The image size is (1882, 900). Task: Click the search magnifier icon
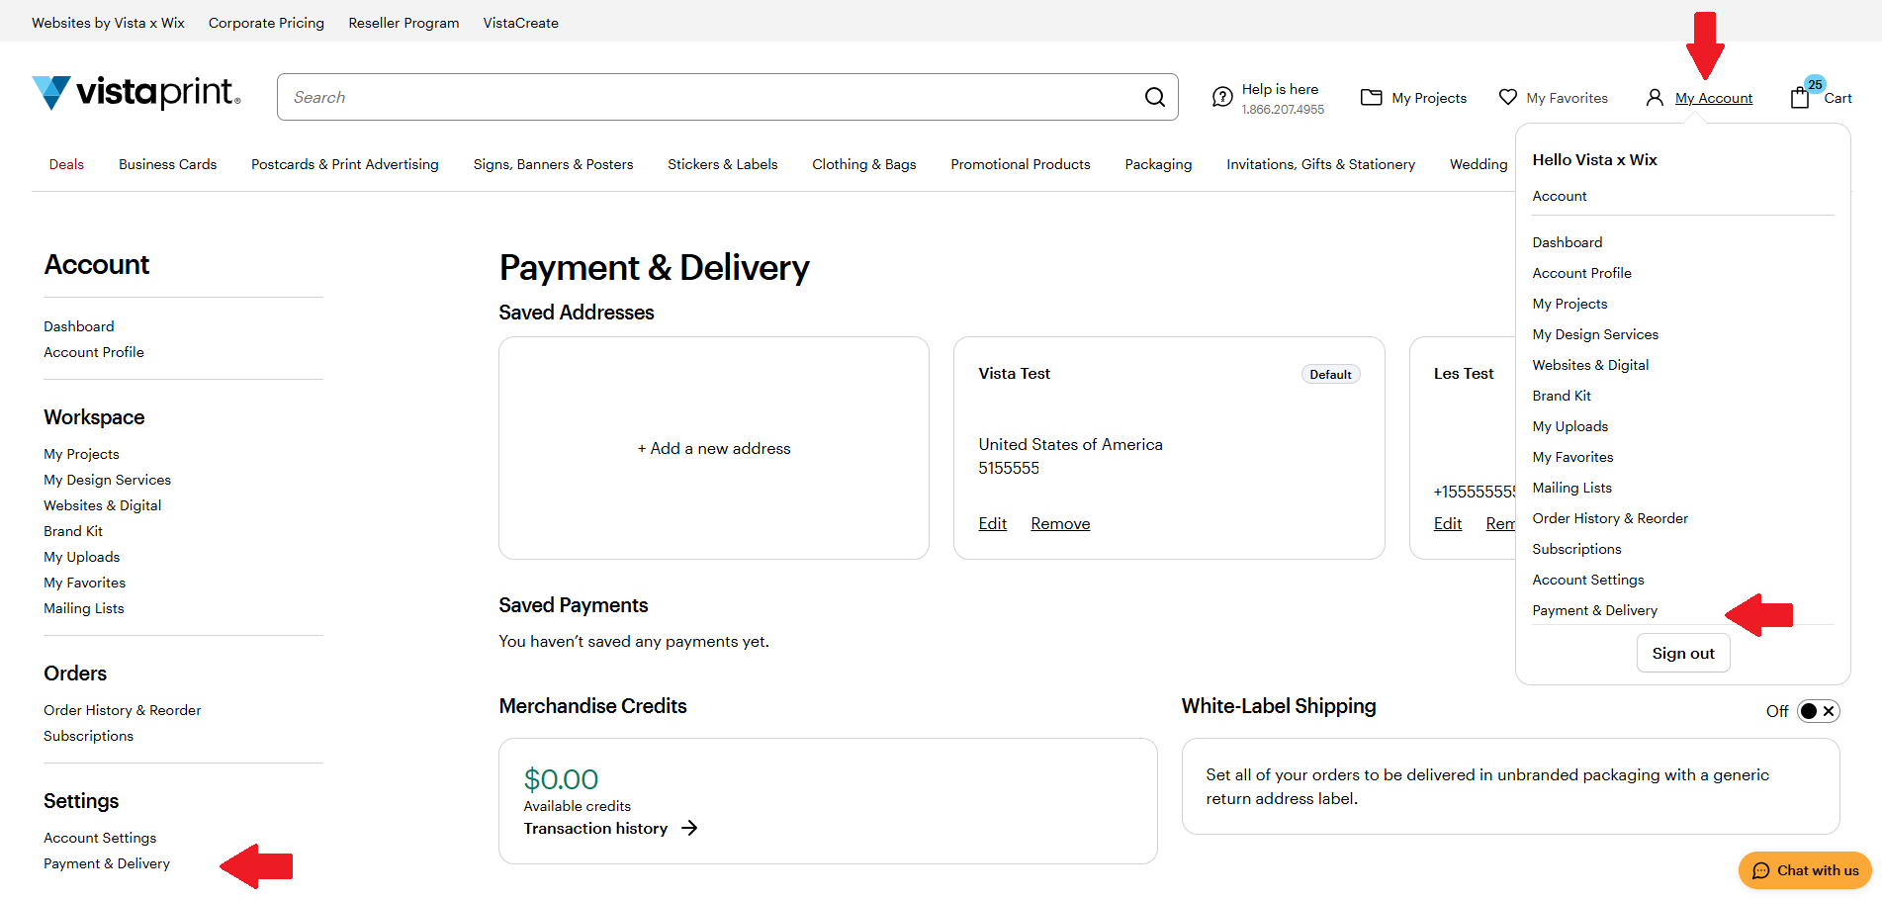pos(1154,97)
